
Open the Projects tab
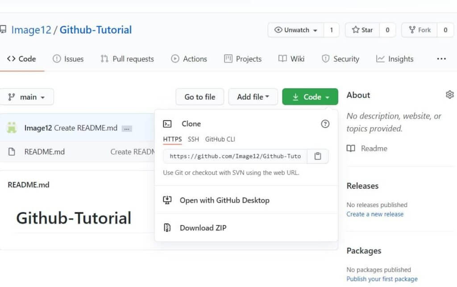click(x=243, y=59)
